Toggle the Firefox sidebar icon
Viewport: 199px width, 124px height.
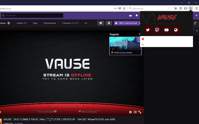click(x=186, y=8)
